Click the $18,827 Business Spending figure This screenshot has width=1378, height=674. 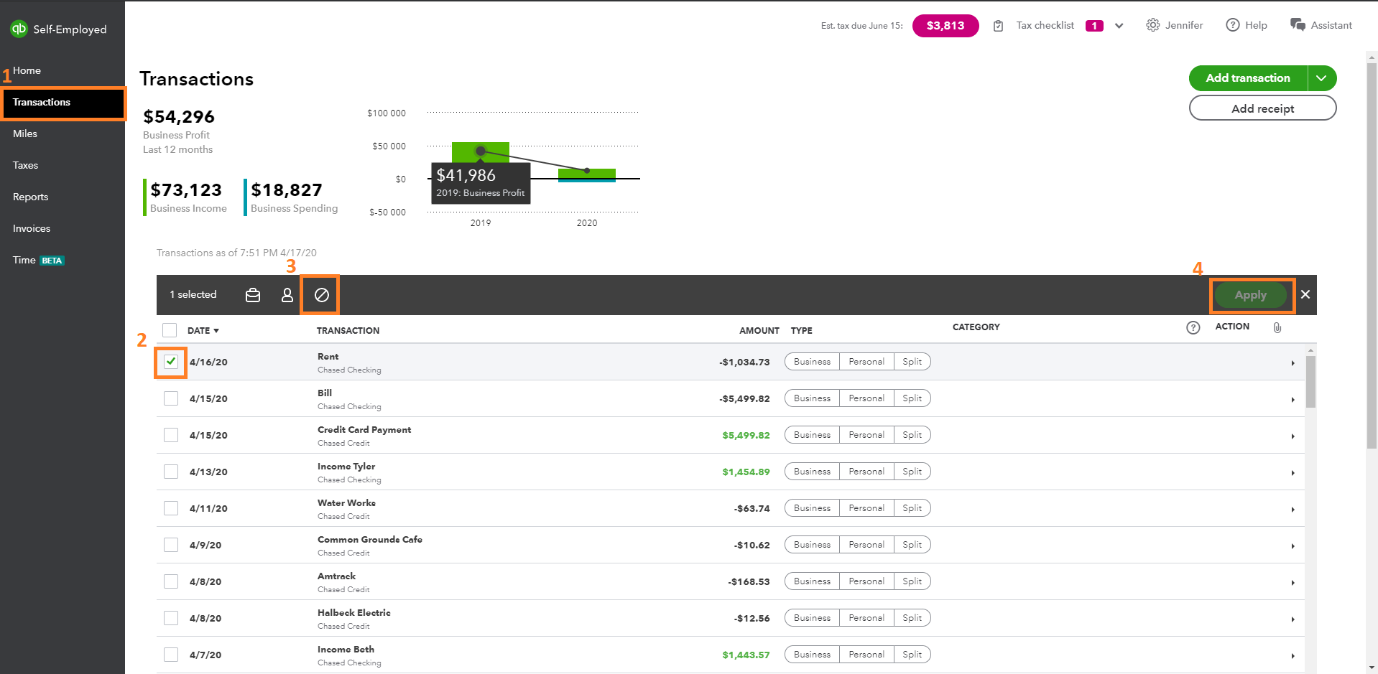[287, 190]
